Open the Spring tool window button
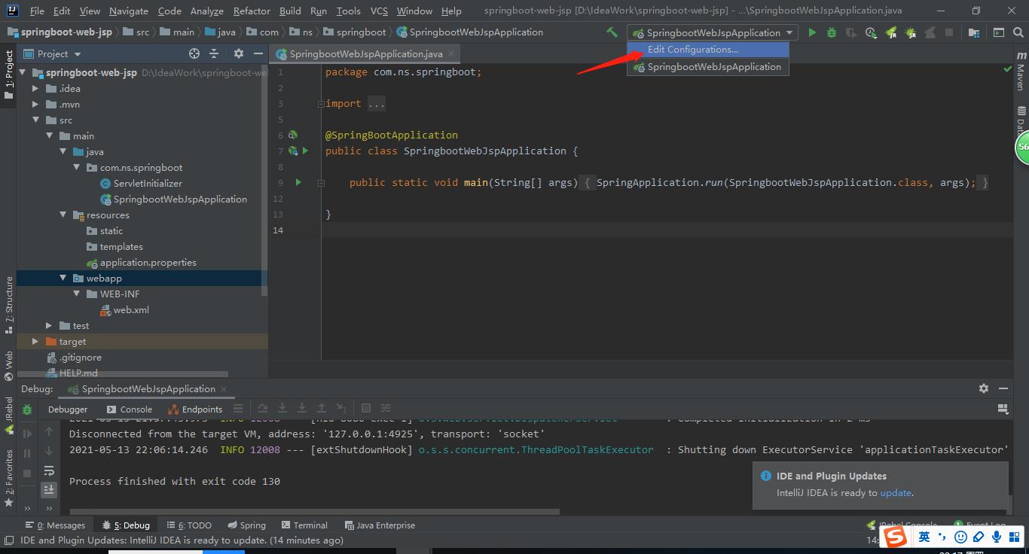The height and width of the screenshot is (554, 1029). (x=246, y=525)
